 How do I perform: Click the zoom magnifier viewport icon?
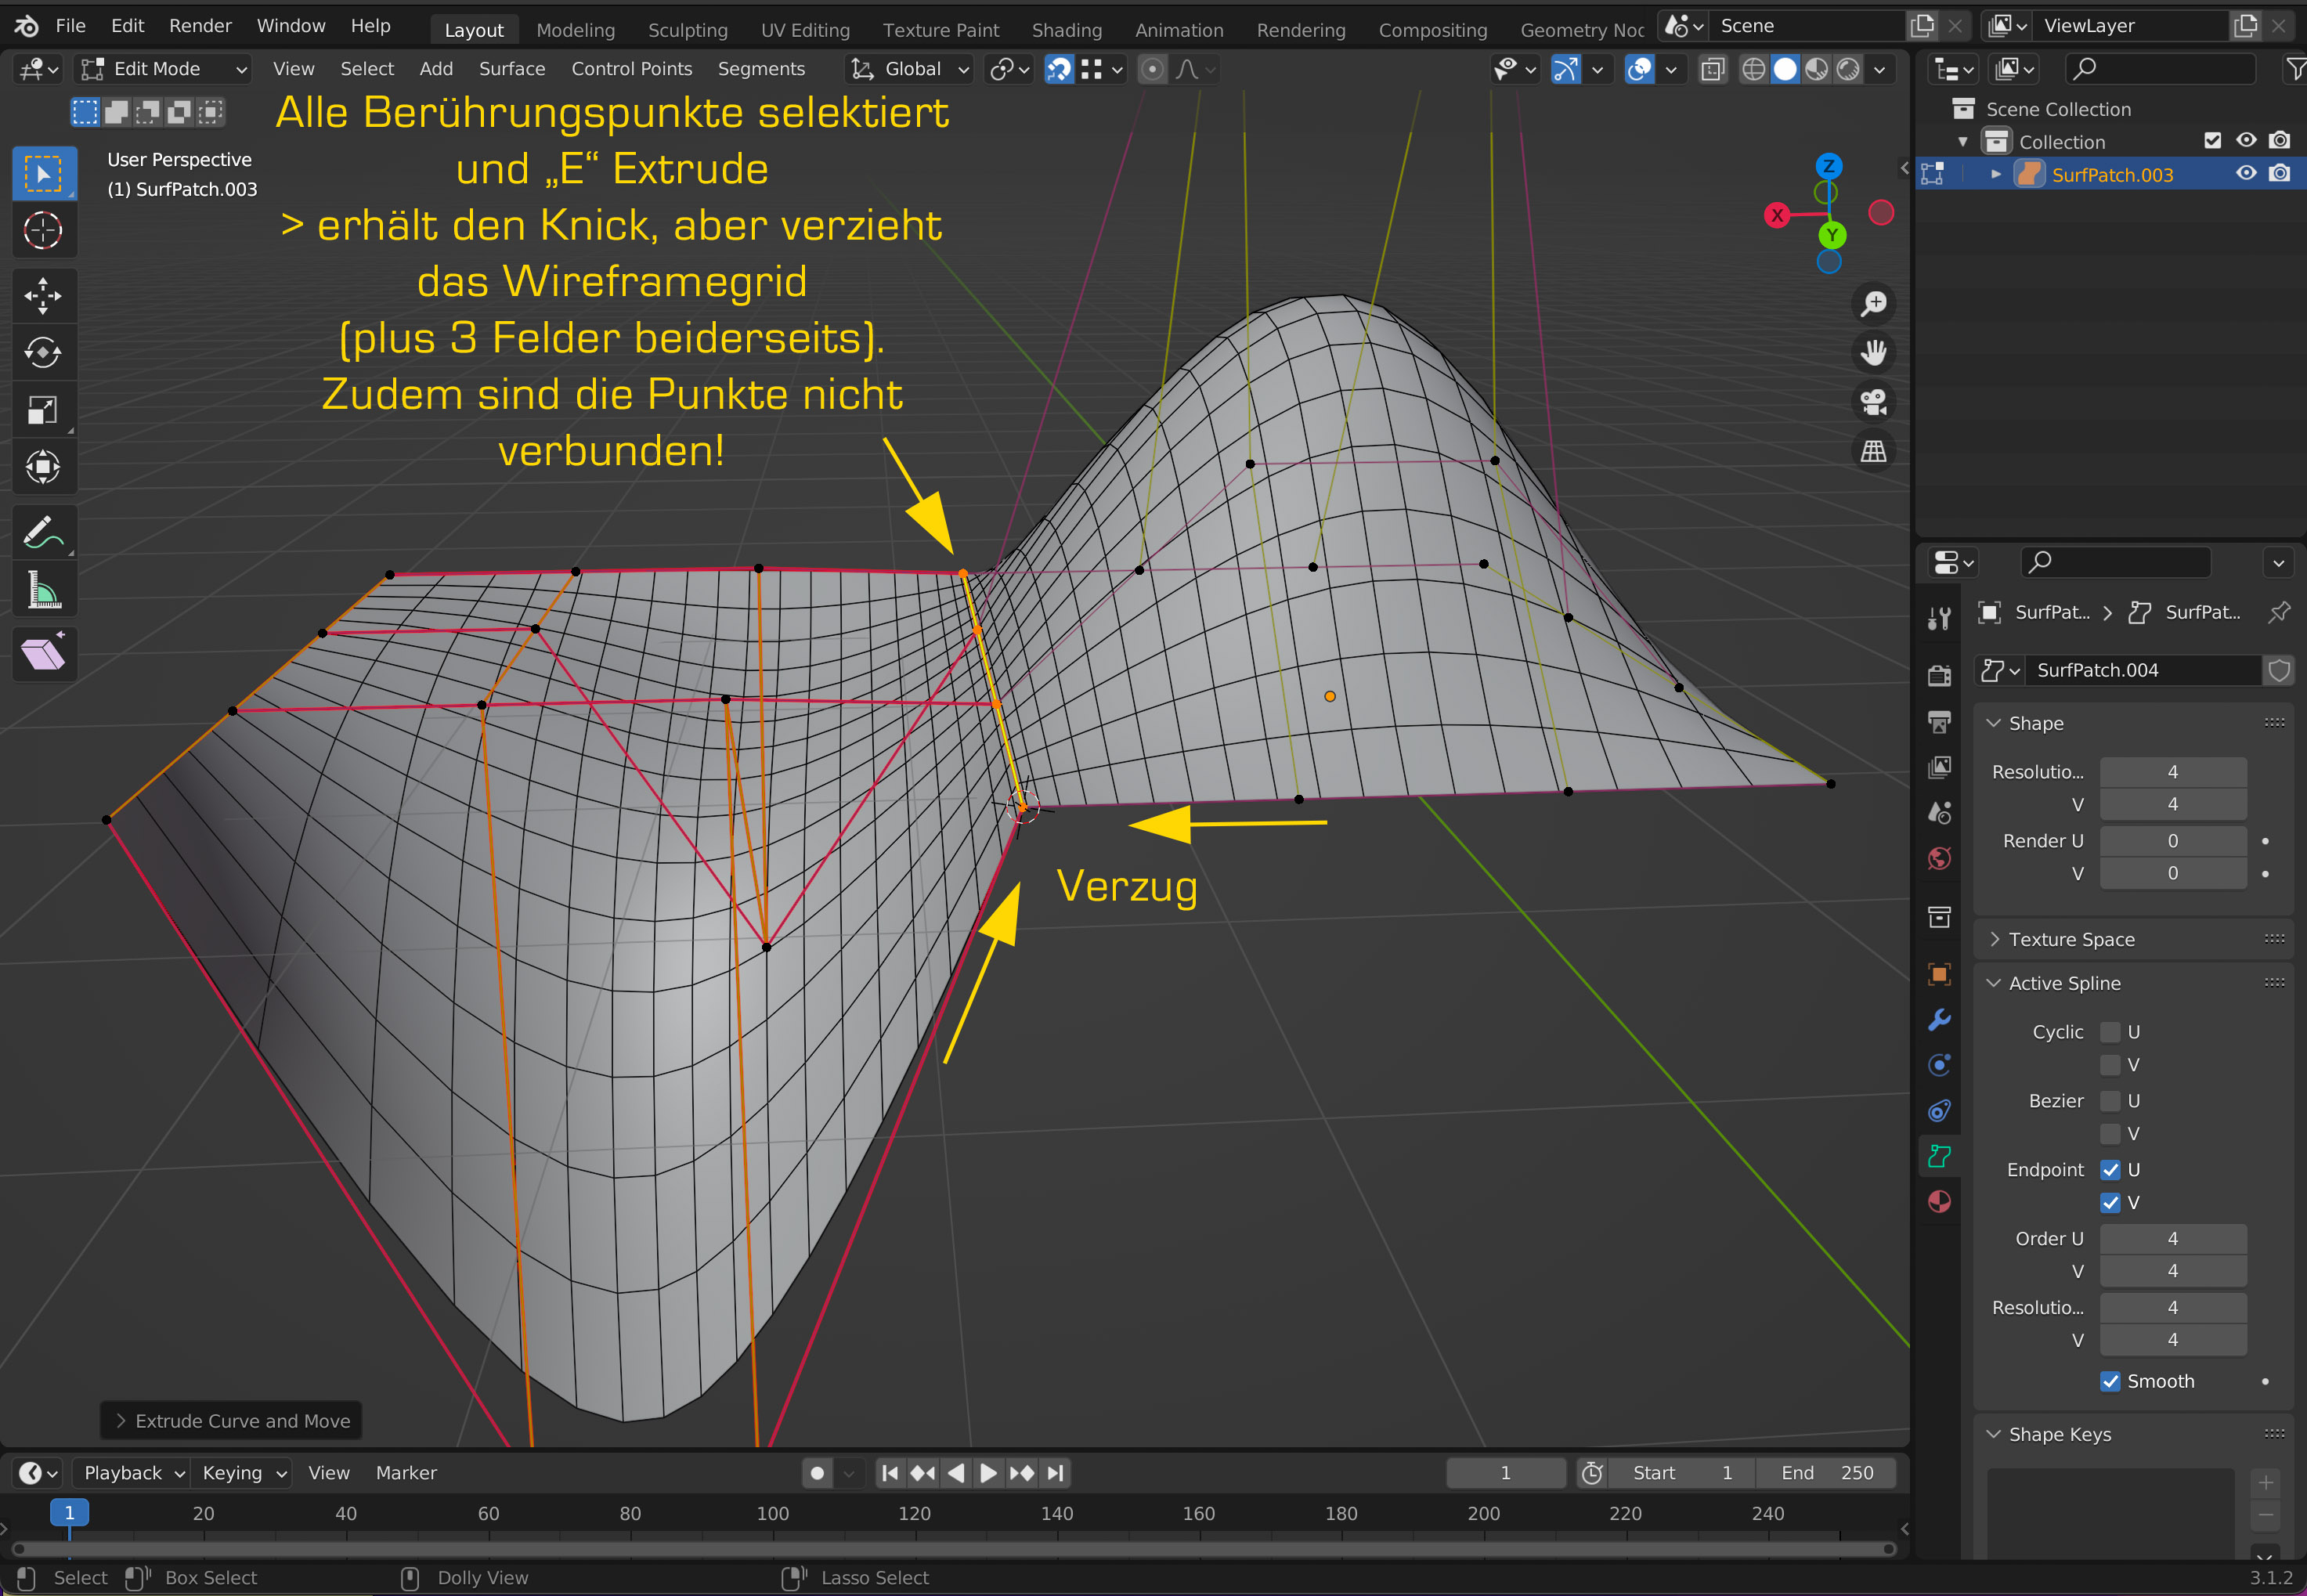(1873, 303)
